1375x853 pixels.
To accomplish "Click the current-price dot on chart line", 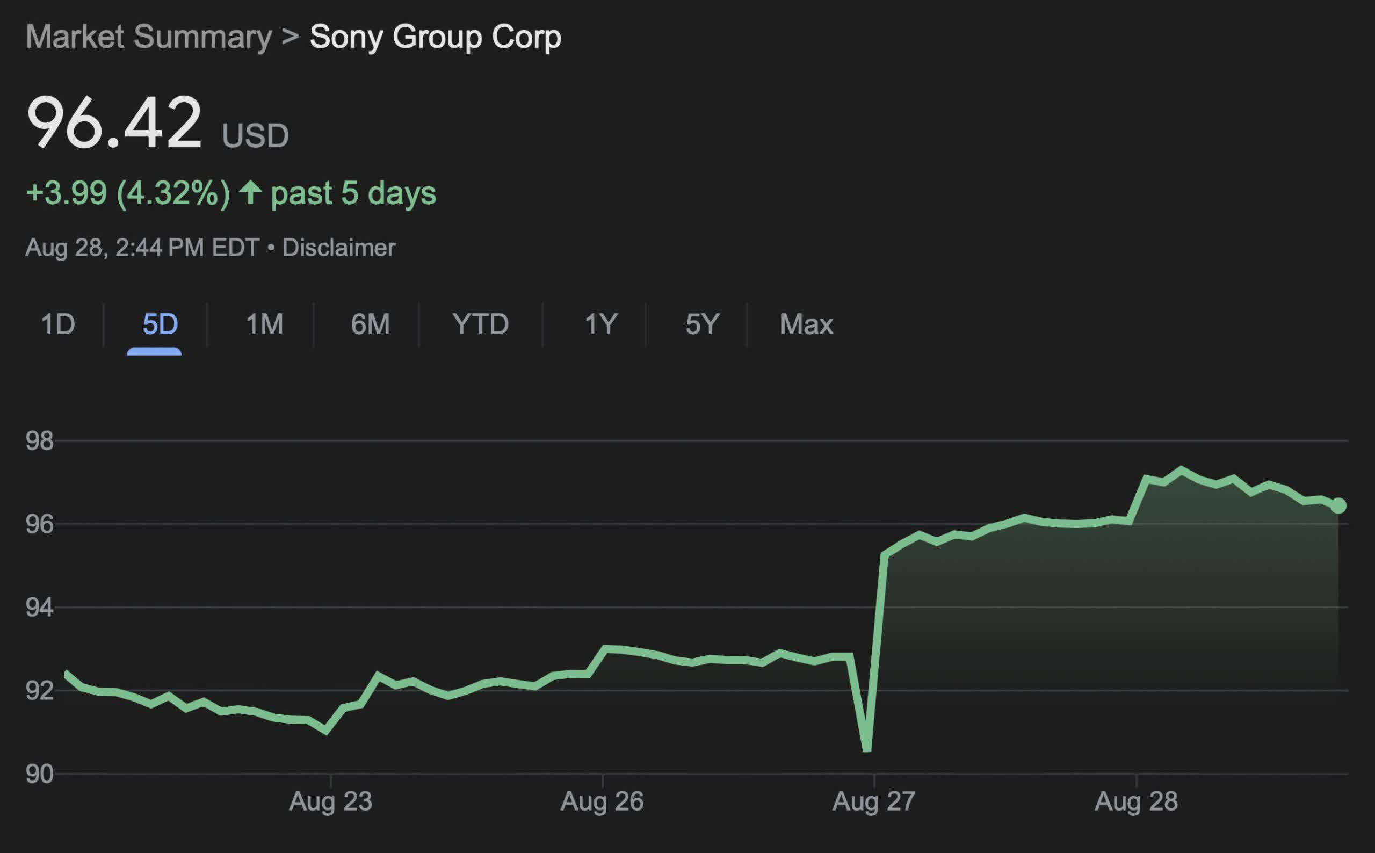I will pos(1338,505).
